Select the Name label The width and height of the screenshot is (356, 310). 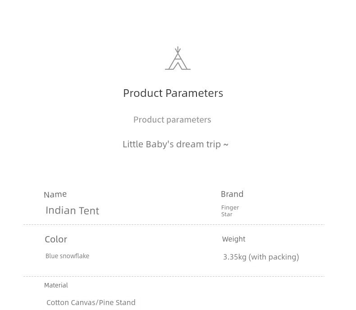pos(55,195)
